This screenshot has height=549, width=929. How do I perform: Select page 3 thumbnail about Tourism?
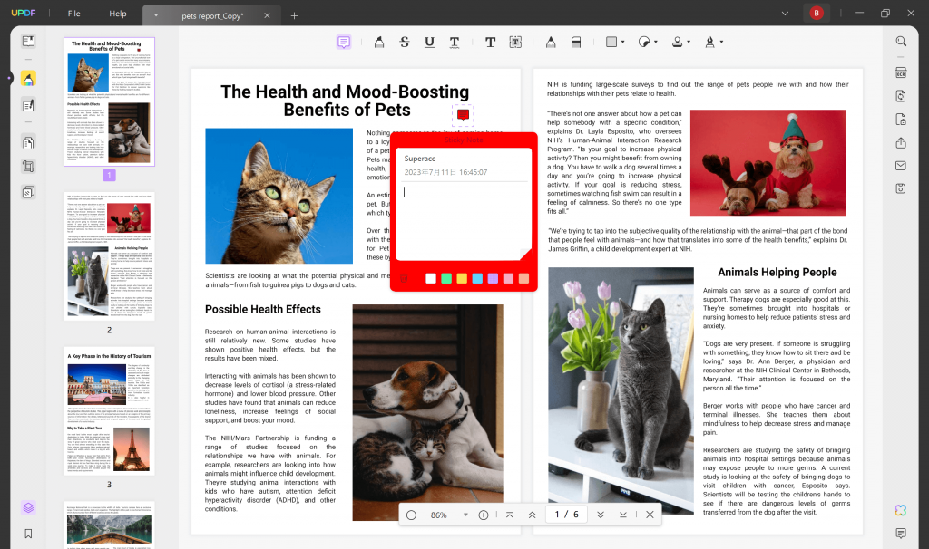(x=109, y=411)
